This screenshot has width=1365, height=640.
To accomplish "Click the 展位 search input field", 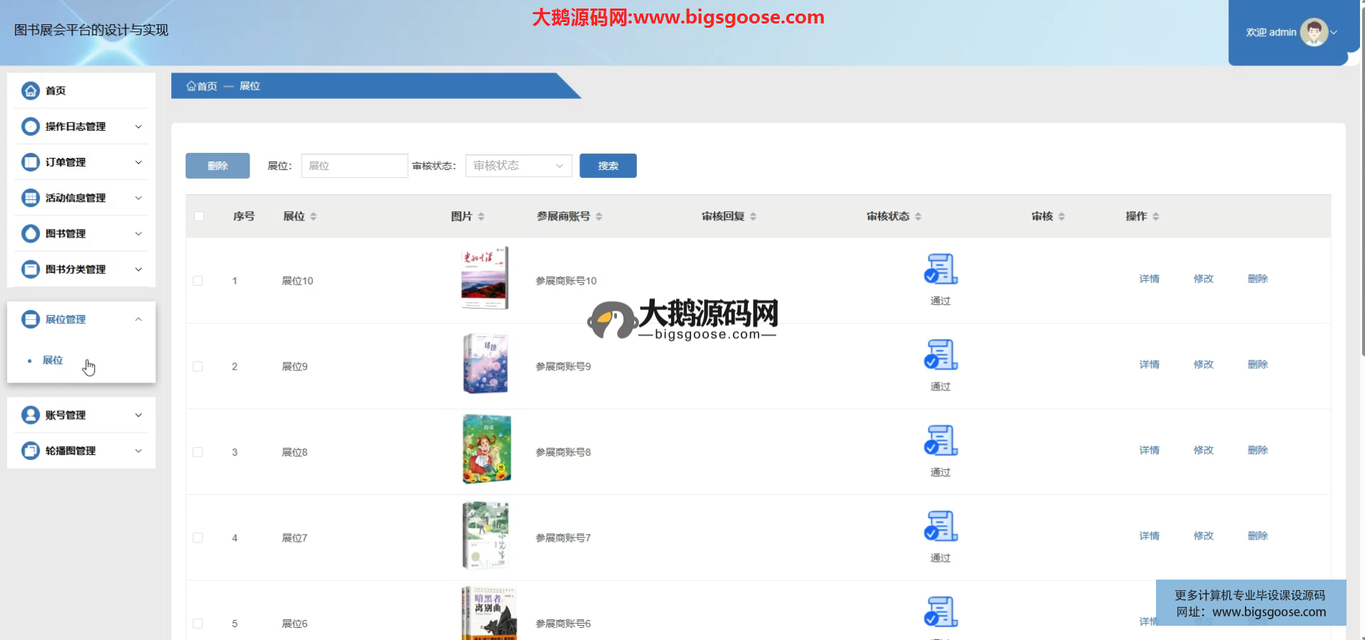I will [354, 166].
